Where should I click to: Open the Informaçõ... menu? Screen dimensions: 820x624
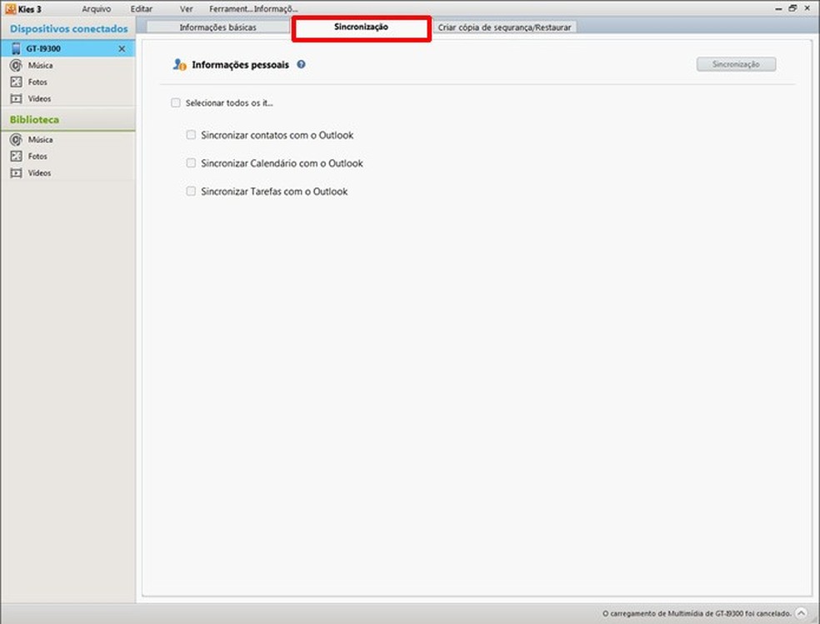pyautogui.click(x=276, y=9)
